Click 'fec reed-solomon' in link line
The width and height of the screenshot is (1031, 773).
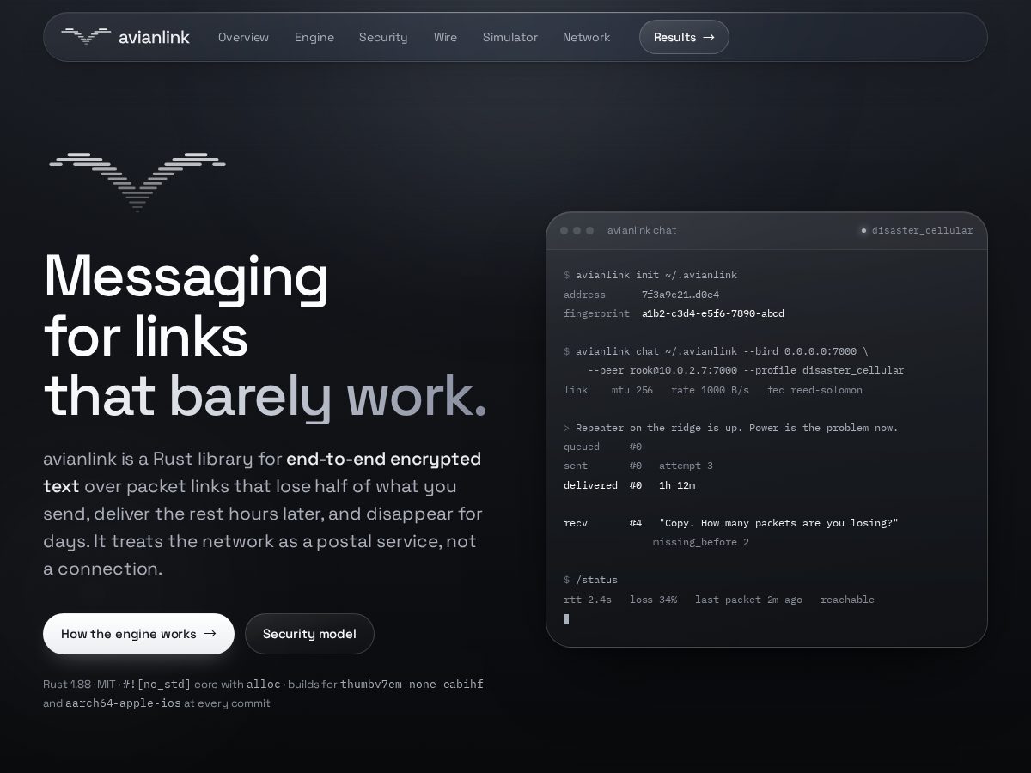[814, 390]
